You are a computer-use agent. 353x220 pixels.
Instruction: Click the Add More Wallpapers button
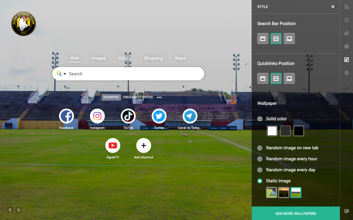tap(296, 213)
